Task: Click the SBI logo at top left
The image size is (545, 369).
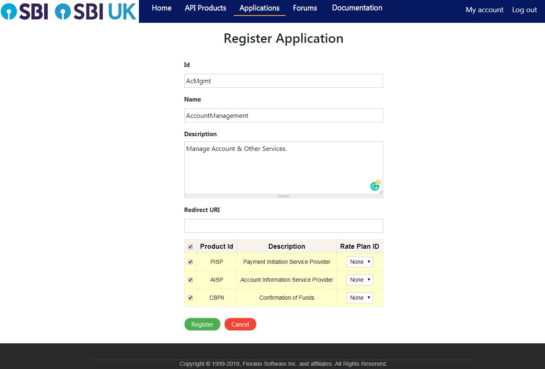Action: pyautogui.click(x=25, y=11)
